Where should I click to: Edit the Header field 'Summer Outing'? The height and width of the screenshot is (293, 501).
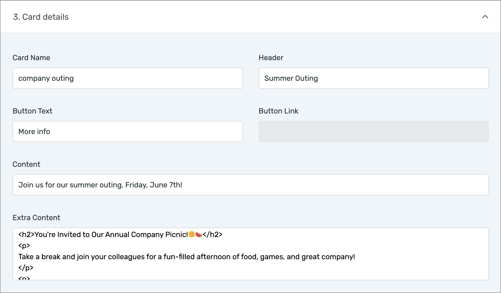coord(374,78)
